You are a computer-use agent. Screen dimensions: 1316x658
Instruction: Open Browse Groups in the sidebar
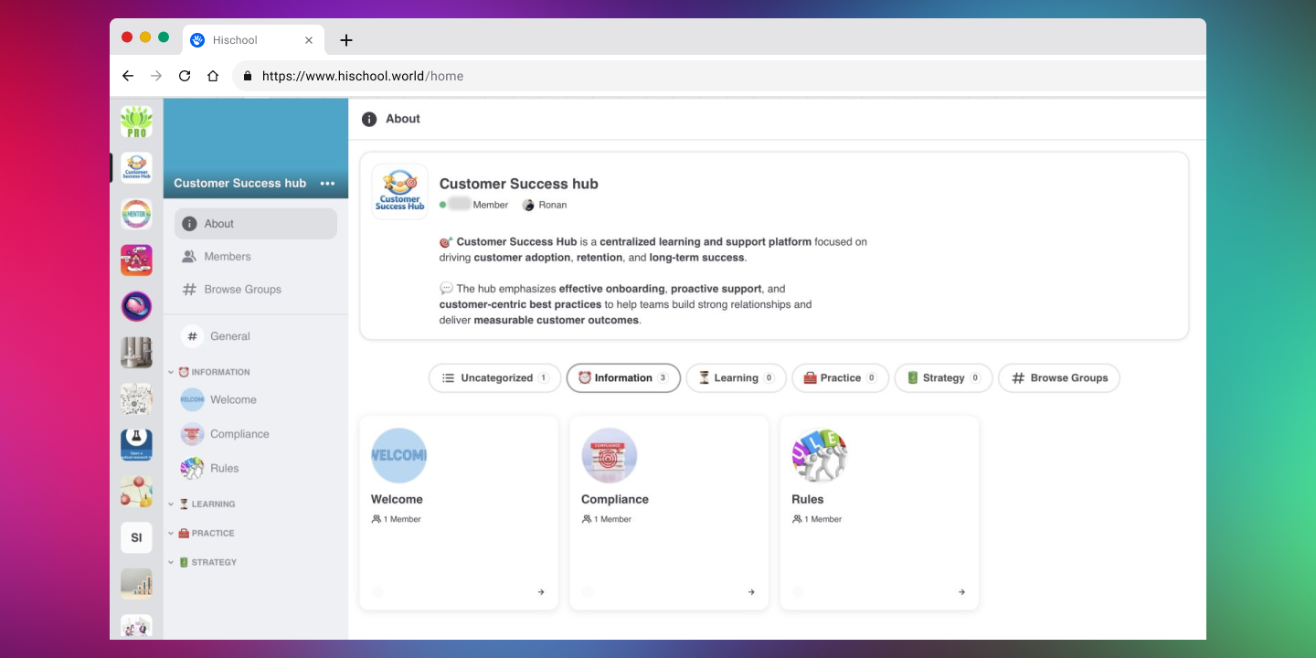(x=256, y=290)
